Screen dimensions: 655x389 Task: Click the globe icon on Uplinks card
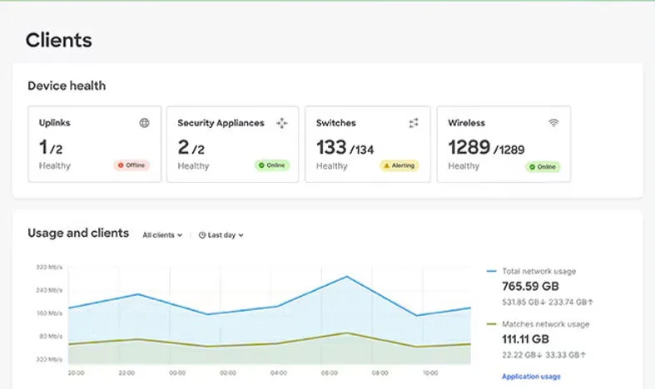pyautogui.click(x=144, y=123)
